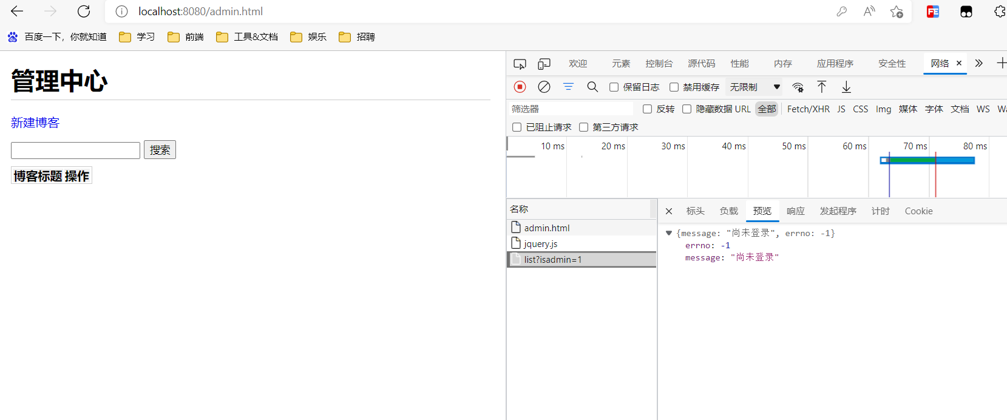Close the Network tab
This screenshot has width=1007, height=420.
pyautogui.click(x=959, y=63)
